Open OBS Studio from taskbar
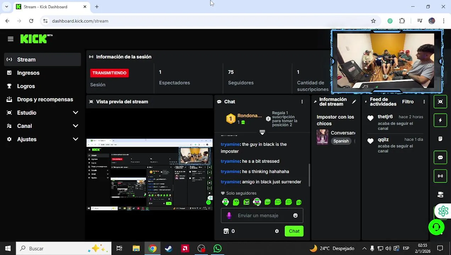 coord(201,249)
